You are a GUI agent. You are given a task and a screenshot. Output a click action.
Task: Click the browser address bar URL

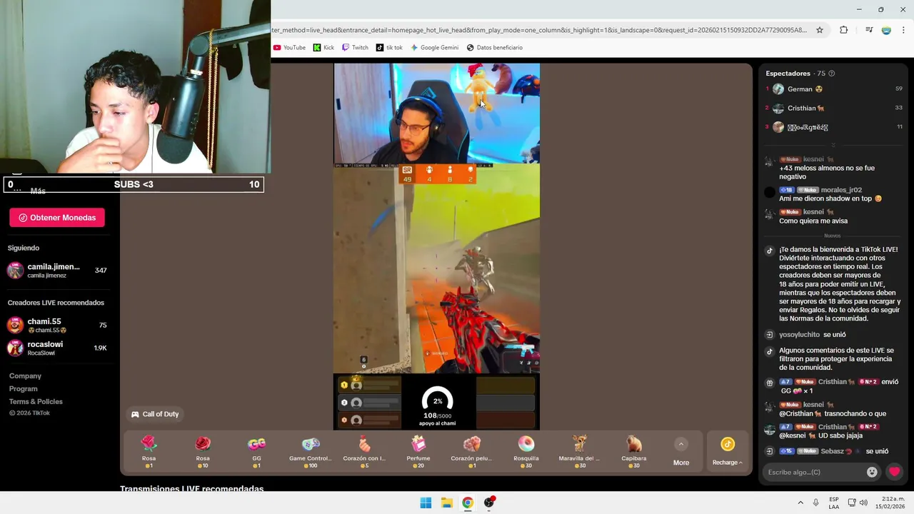(539, 30)
